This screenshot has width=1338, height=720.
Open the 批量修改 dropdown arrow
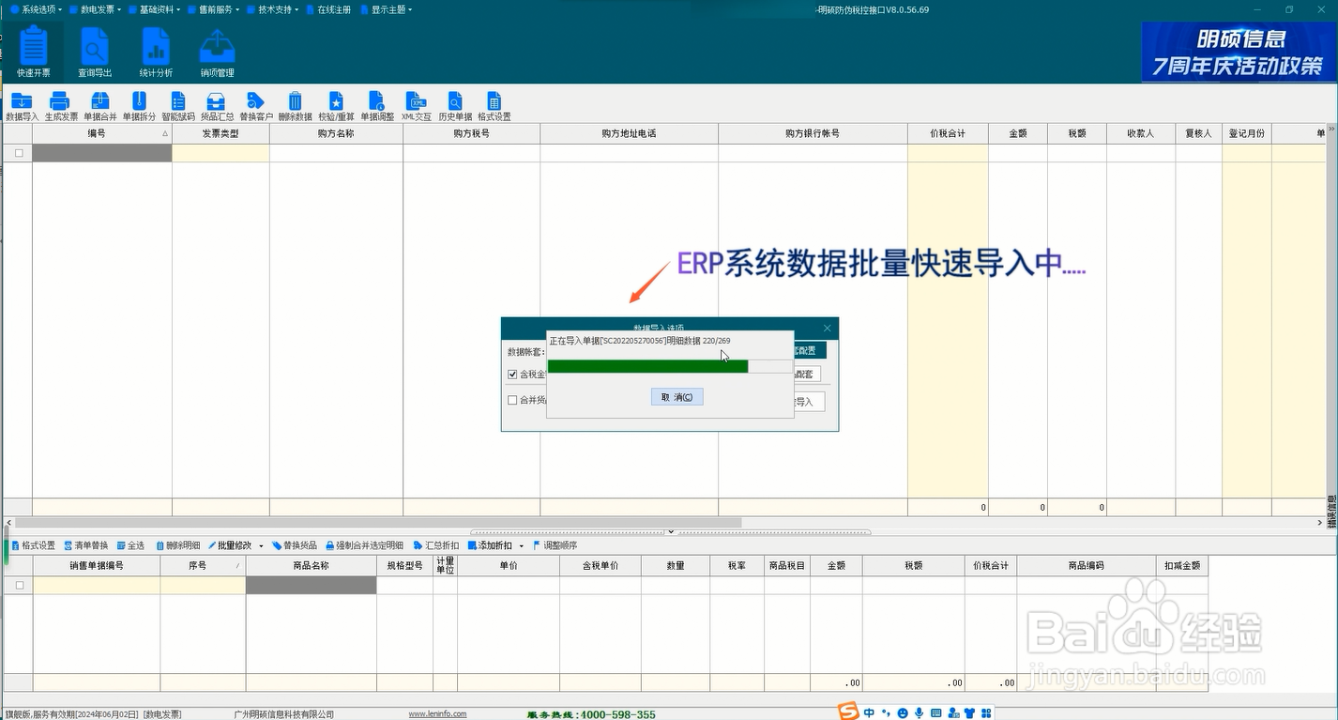[261, 546]
